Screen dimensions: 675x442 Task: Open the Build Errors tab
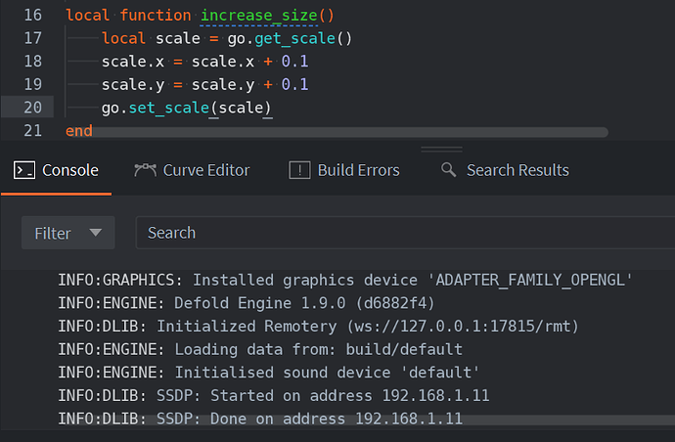click(x=358, y=170)
